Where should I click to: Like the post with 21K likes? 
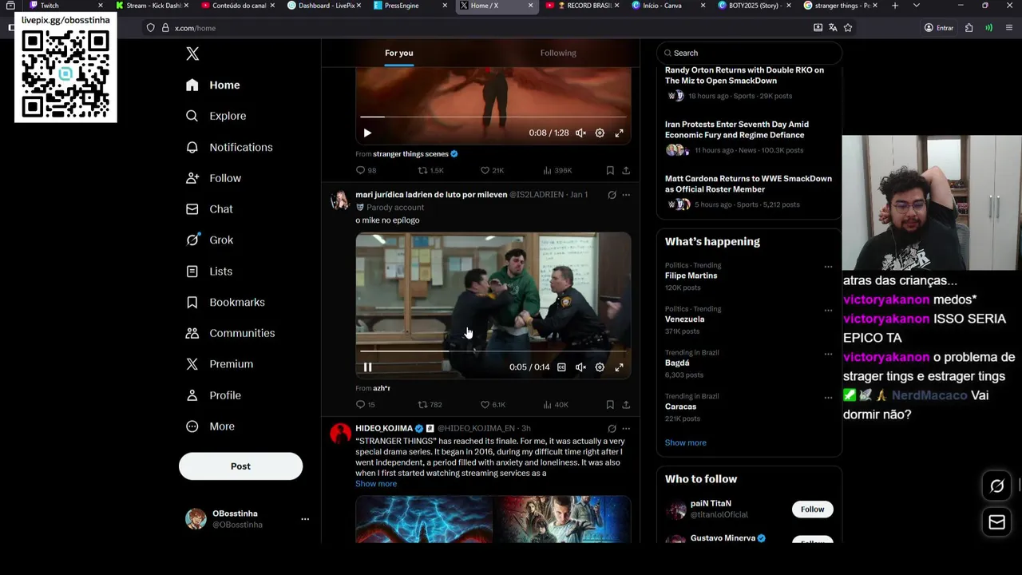point(492,170)
